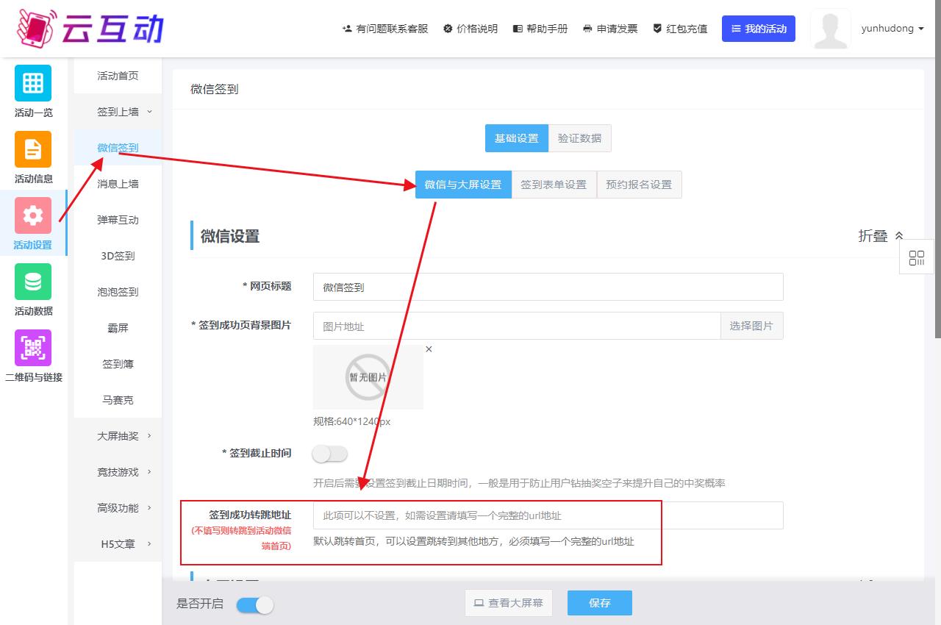Toggle the 是否开启 switch off
The width and height of the screenshot is (941, 625).
tap(255, 604)
